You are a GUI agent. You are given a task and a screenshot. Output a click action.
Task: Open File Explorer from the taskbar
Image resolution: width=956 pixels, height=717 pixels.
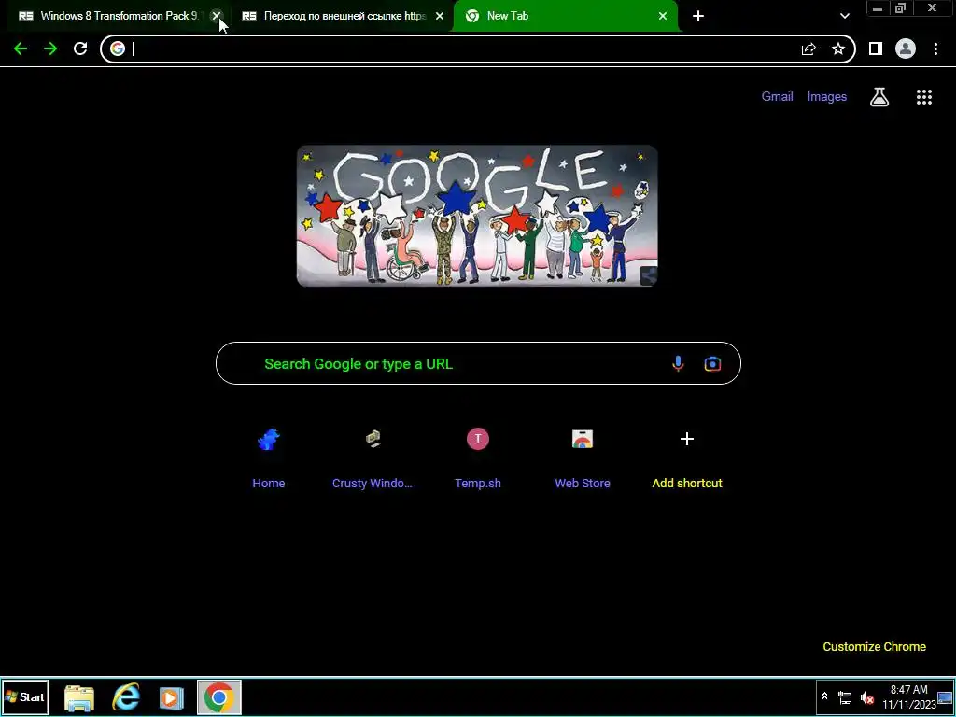point(79,697)
